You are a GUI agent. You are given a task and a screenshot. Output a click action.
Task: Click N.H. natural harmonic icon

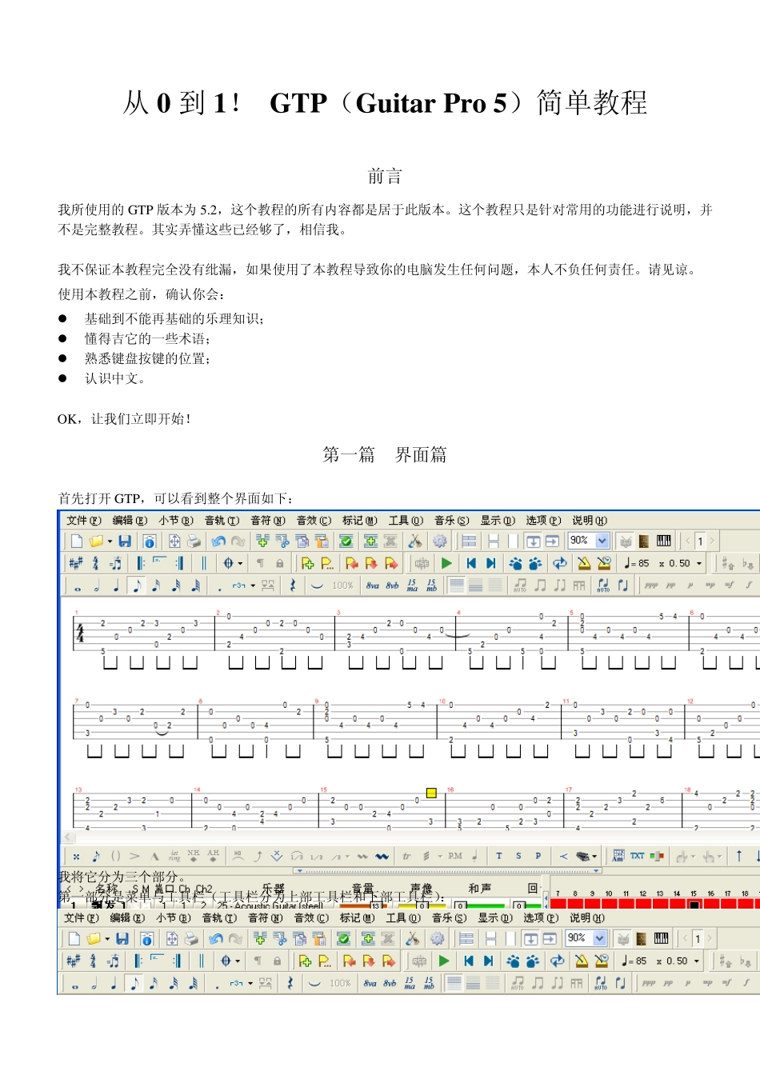tap(194, 856)
